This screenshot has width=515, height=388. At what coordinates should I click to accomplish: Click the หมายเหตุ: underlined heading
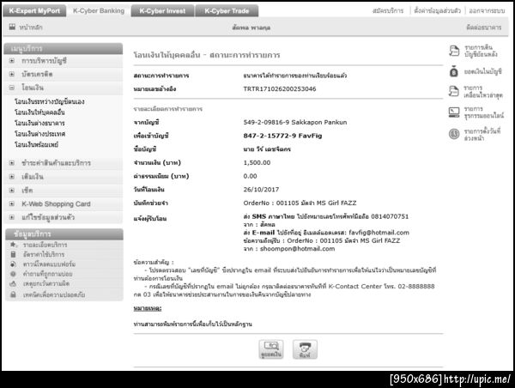[148, 308]
